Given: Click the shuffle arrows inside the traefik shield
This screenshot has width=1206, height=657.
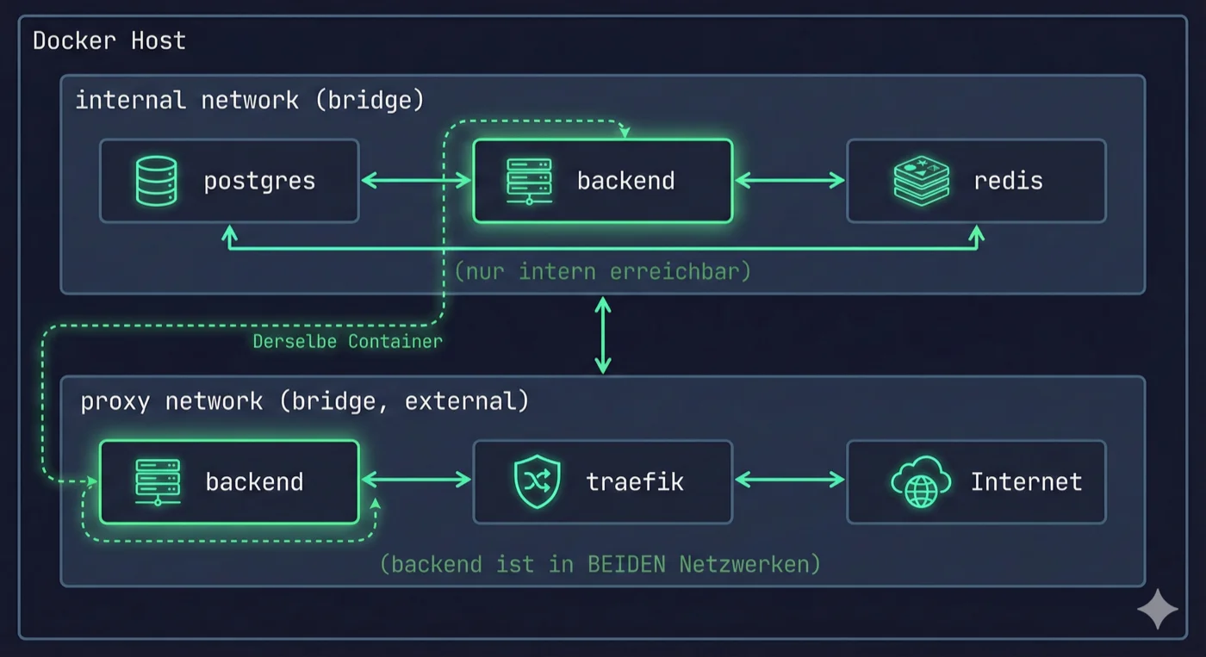Looking at the screenshot, I should click(537, 480).
